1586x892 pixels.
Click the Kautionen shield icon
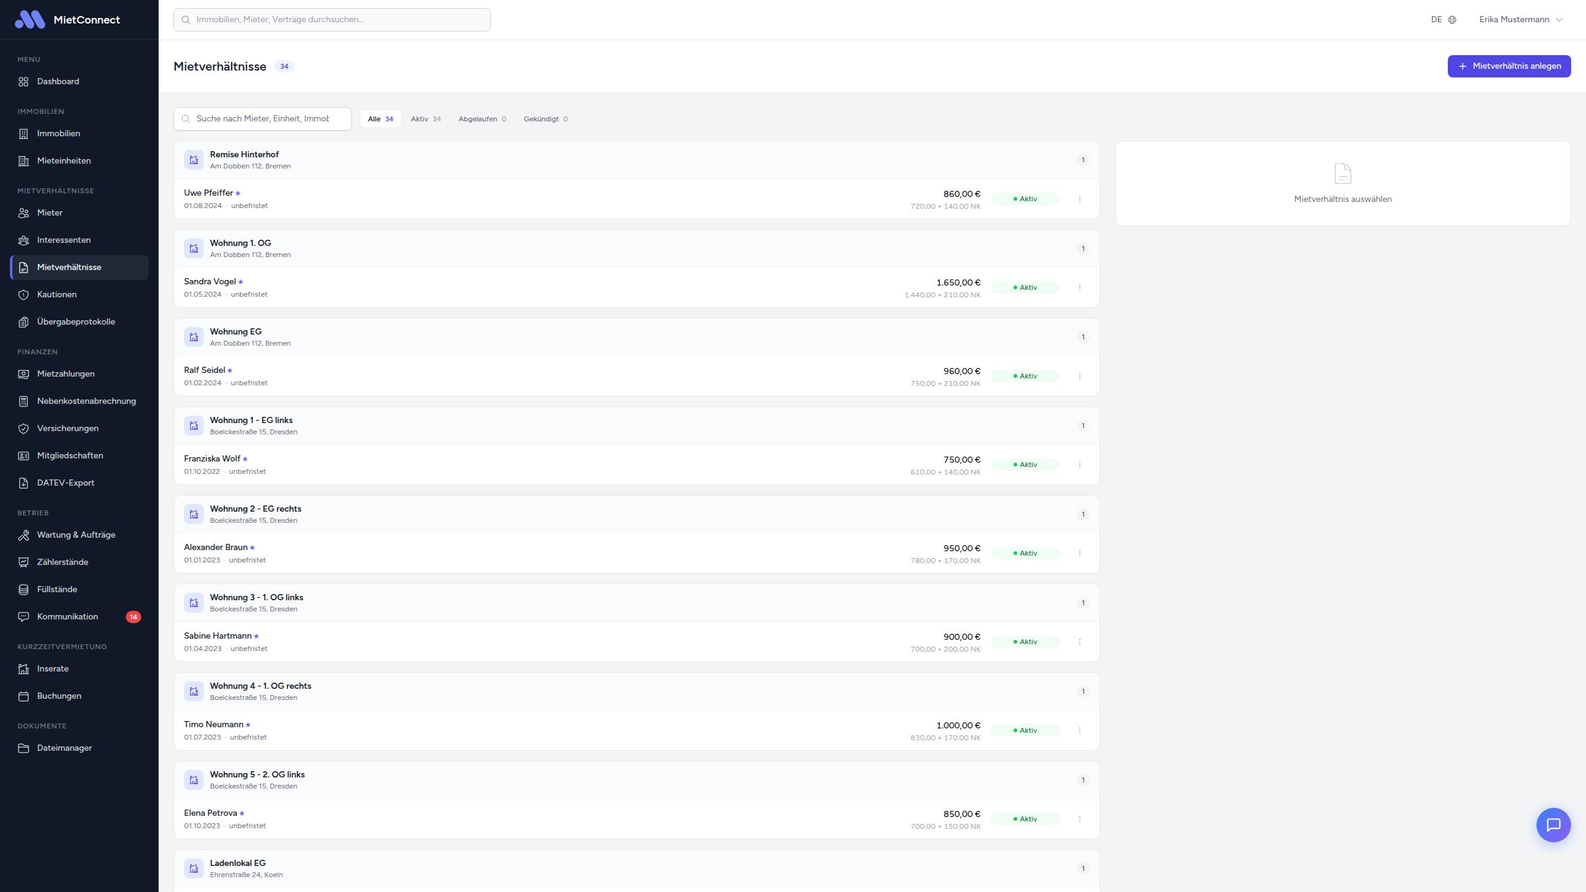pos(24,294)
